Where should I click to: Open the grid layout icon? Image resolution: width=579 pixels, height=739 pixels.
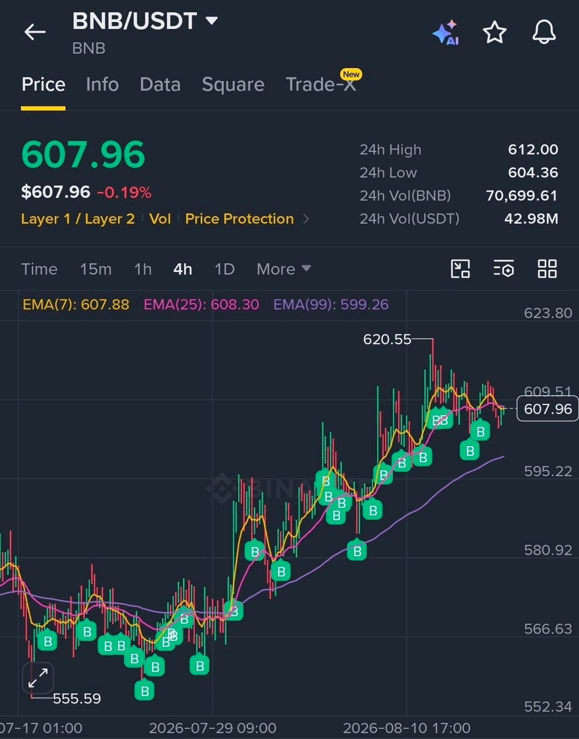coord(547,269)
